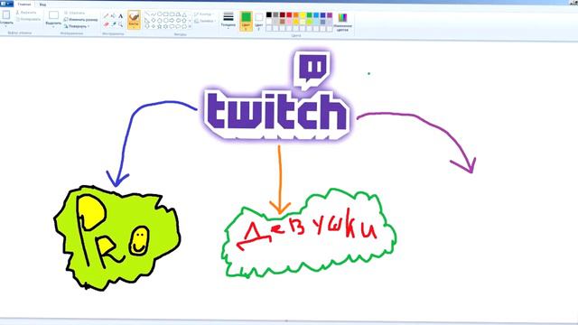The image size is (578, 325).
Task: Select the Pencil tool
Action: [x=107, y=15]
